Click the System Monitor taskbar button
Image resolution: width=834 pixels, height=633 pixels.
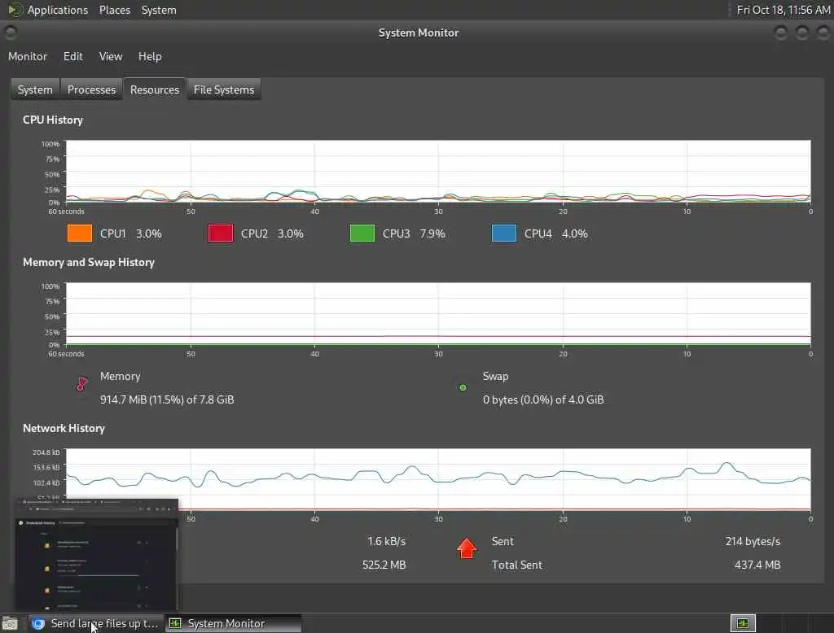[233, 623]
